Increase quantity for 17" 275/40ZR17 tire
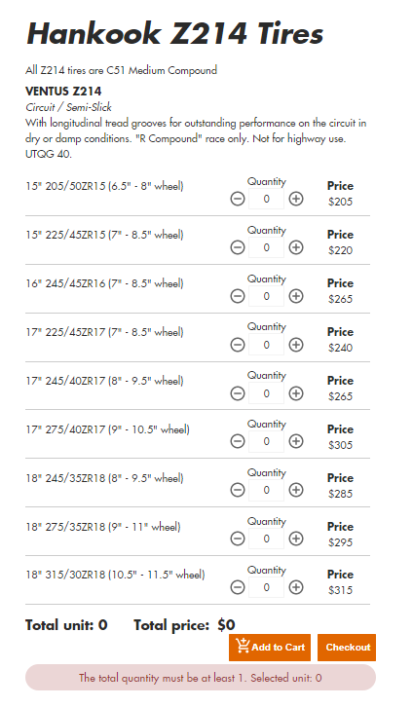The width and height of the screenshot is (413, 707). pyautogui.click(x=296, y=441)
